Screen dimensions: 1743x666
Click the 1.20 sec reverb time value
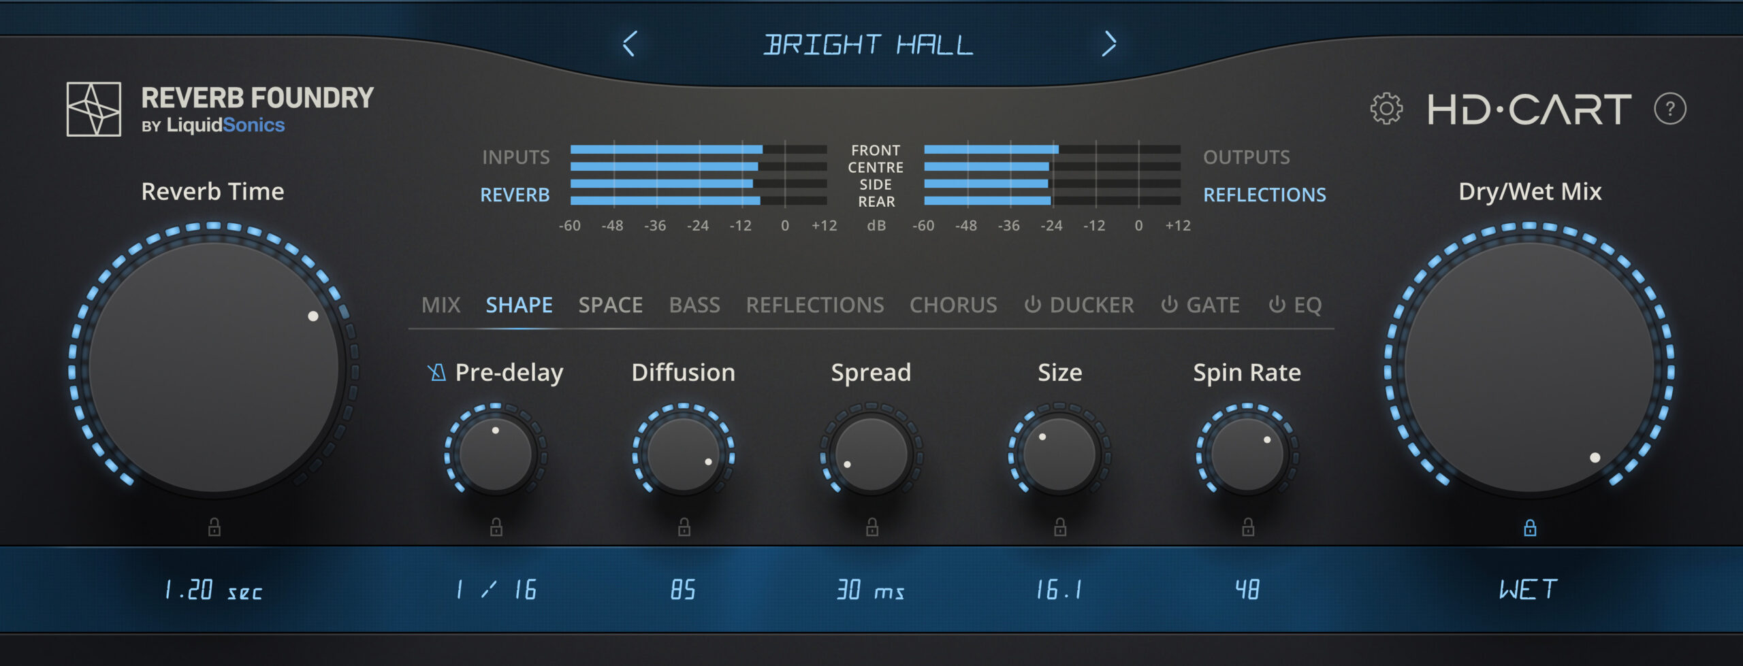pos(214,590)
